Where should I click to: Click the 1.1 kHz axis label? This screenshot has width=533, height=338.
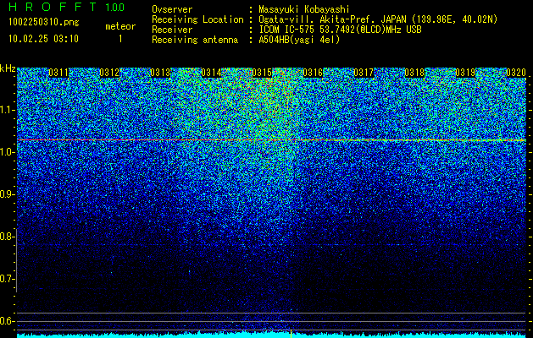click(x=7, y=110)
